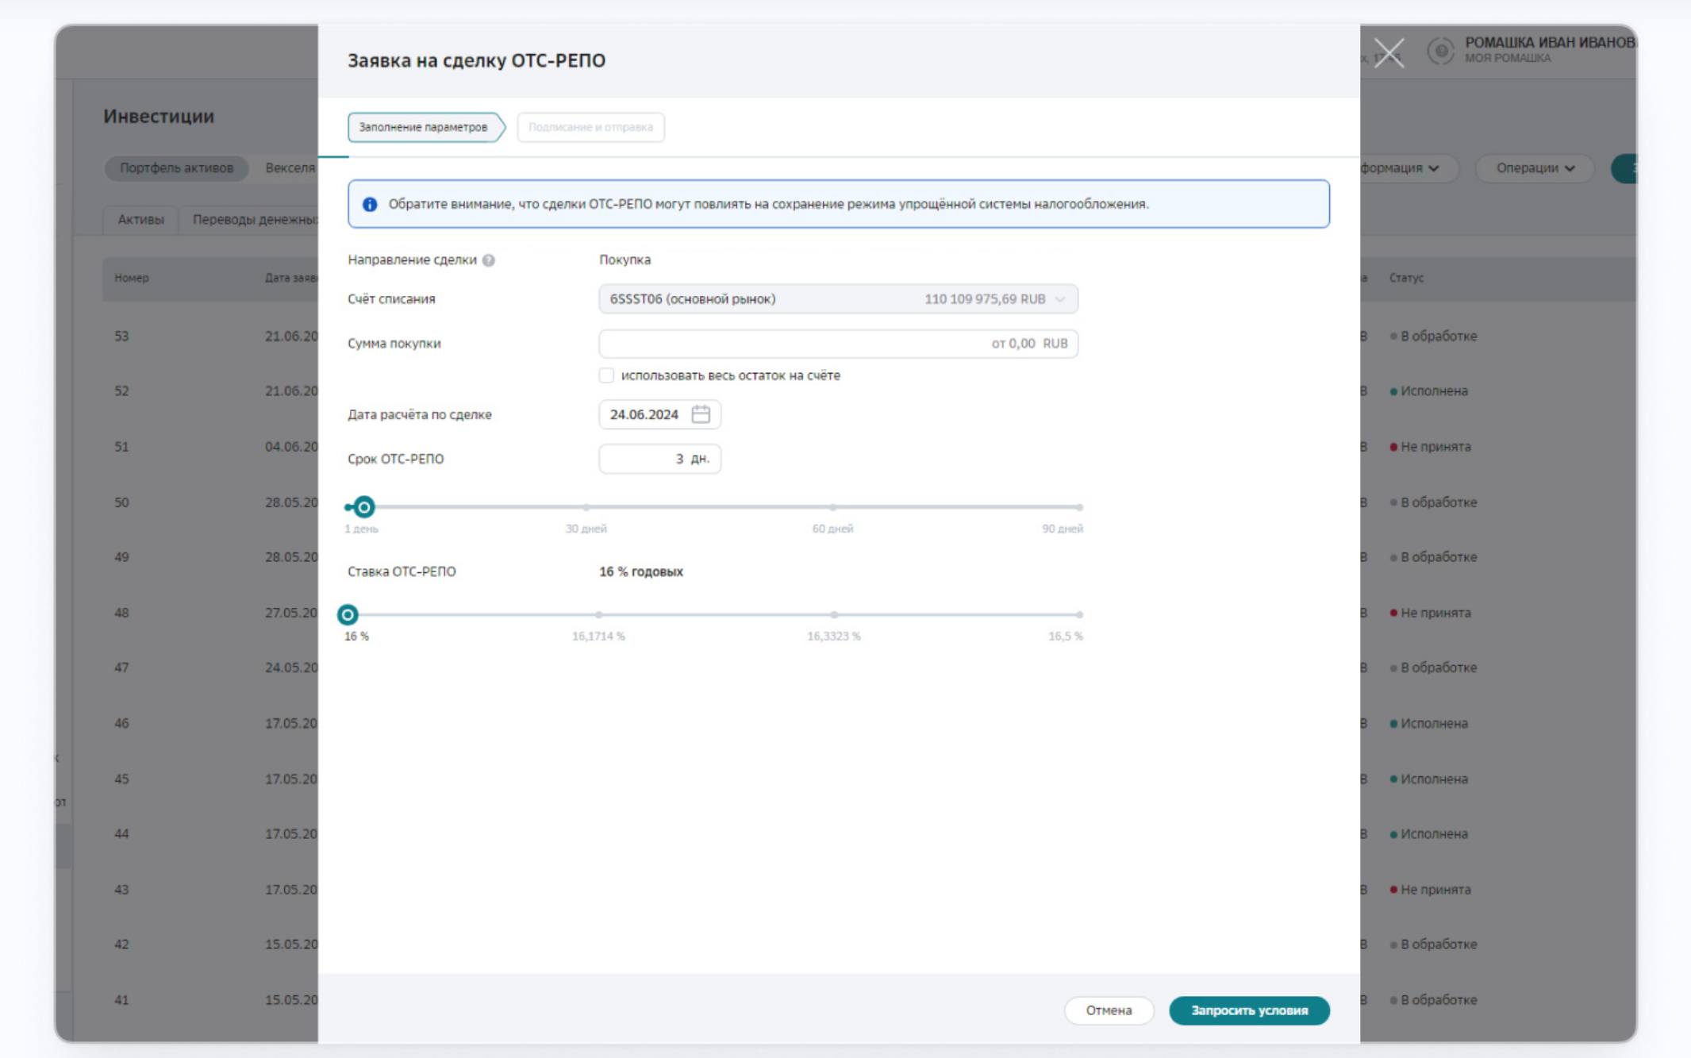Screen dimensions: 1691x1058
Task: Select the 'Подписание и отправка' step tab
Action: pos(590,127)
